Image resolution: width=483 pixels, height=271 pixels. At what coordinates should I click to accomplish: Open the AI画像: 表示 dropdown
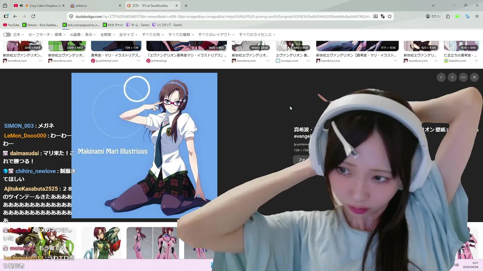83,35
